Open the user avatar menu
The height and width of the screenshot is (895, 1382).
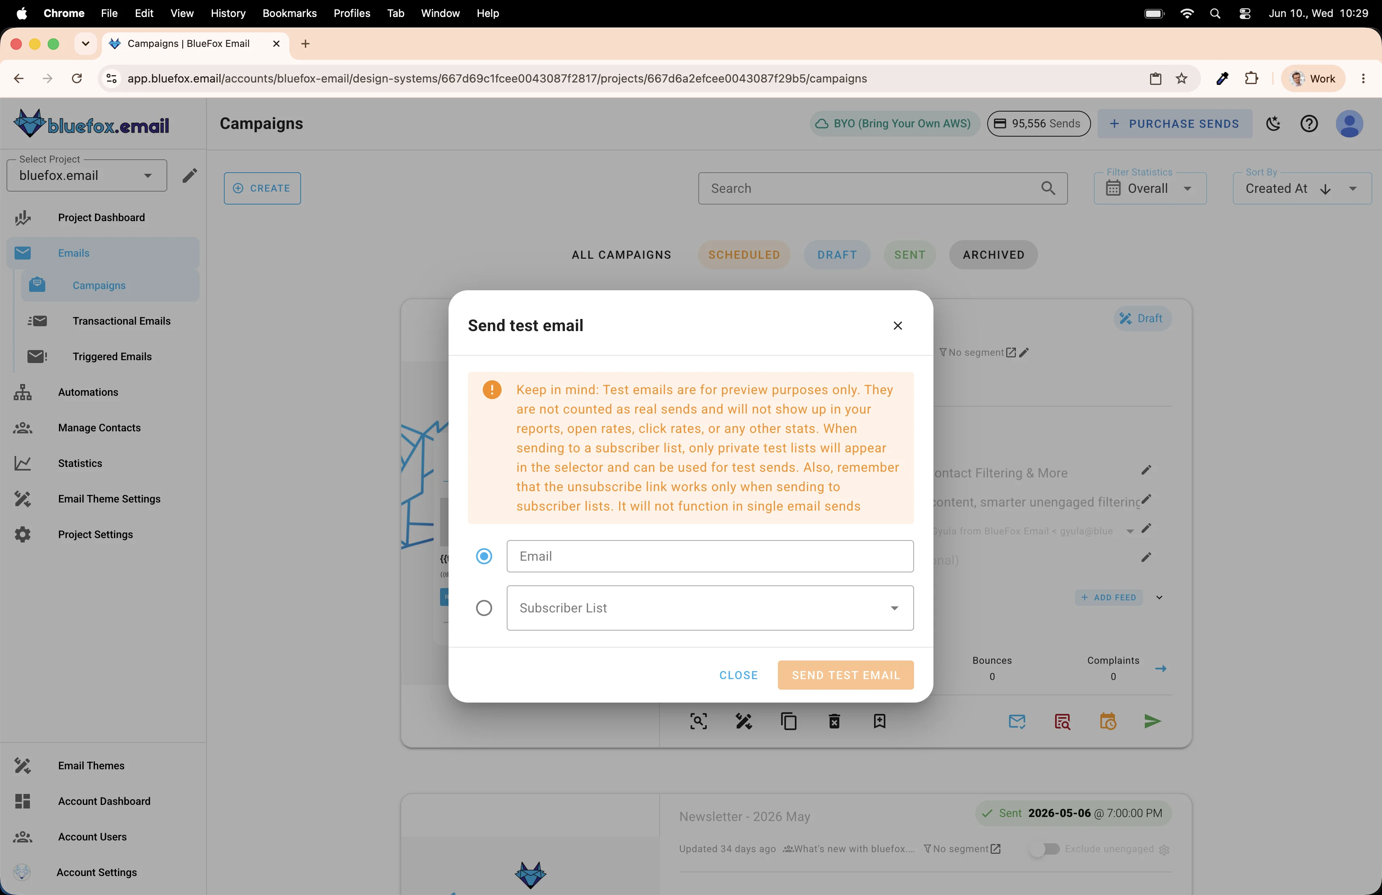1350,124
